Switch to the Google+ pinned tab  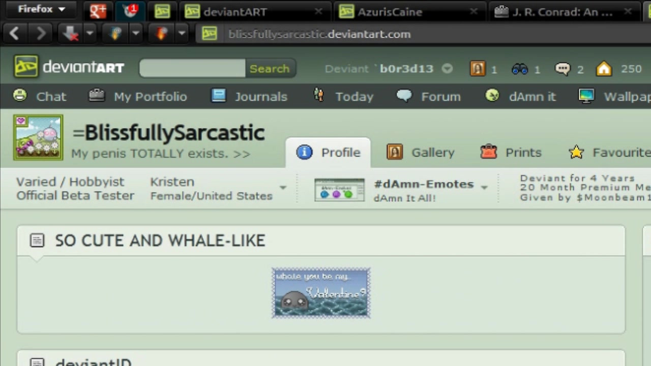click(98, 11)
